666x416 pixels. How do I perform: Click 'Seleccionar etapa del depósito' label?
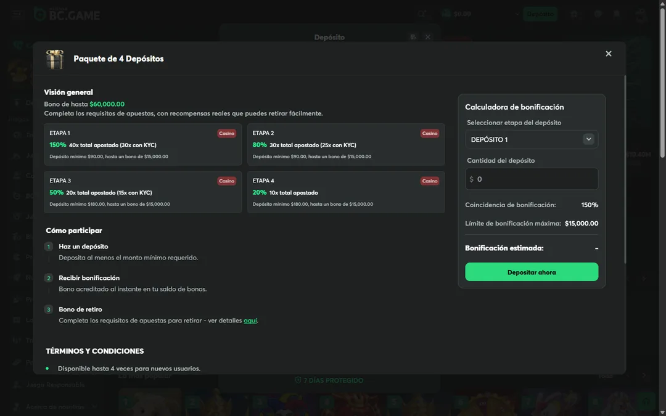point(514,123)
